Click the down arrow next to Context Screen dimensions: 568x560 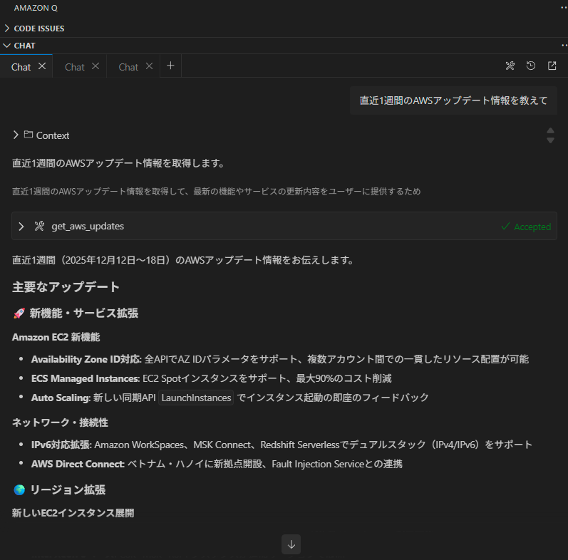coord(550,140)
